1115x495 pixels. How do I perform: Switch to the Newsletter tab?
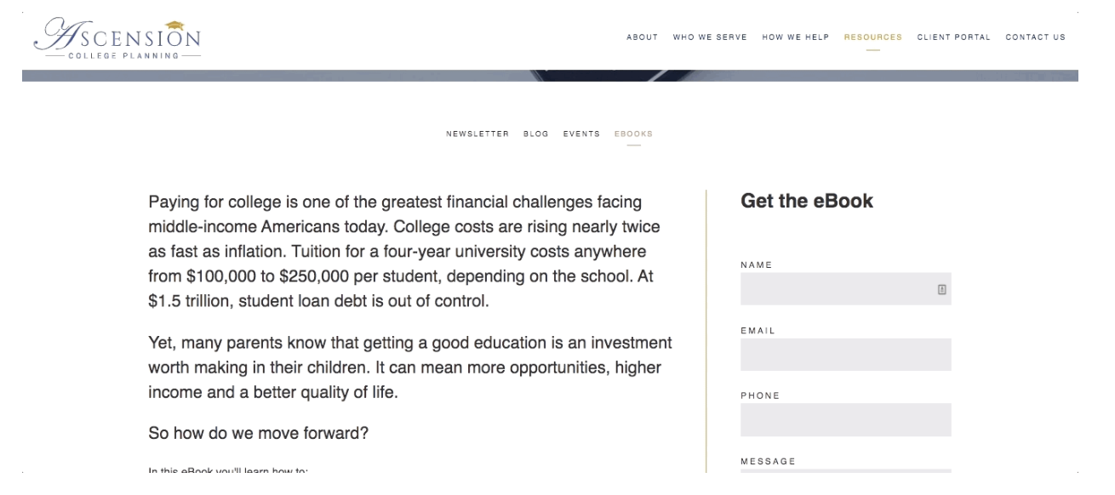(477, 134)
